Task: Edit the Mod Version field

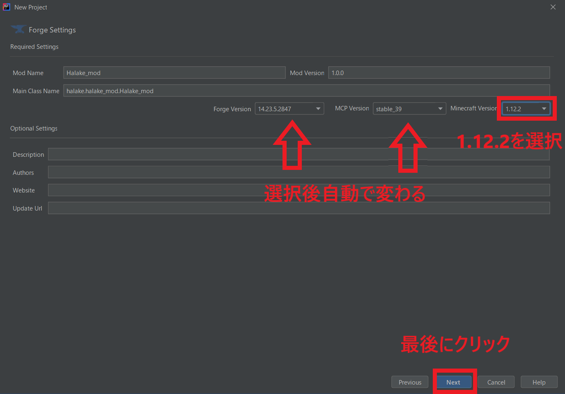Action: click(439, 72)
